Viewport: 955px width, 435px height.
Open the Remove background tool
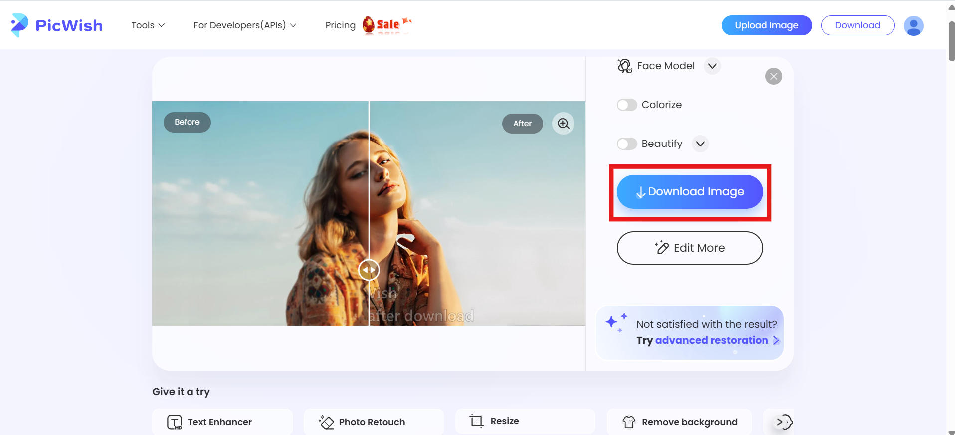[x=679, y=422]
